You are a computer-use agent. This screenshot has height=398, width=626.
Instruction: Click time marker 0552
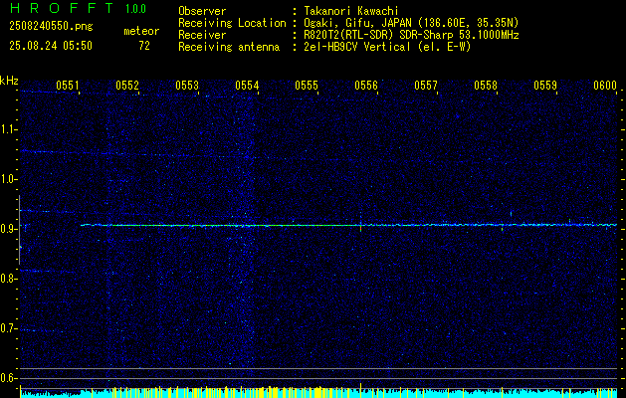tap(127, 86)
